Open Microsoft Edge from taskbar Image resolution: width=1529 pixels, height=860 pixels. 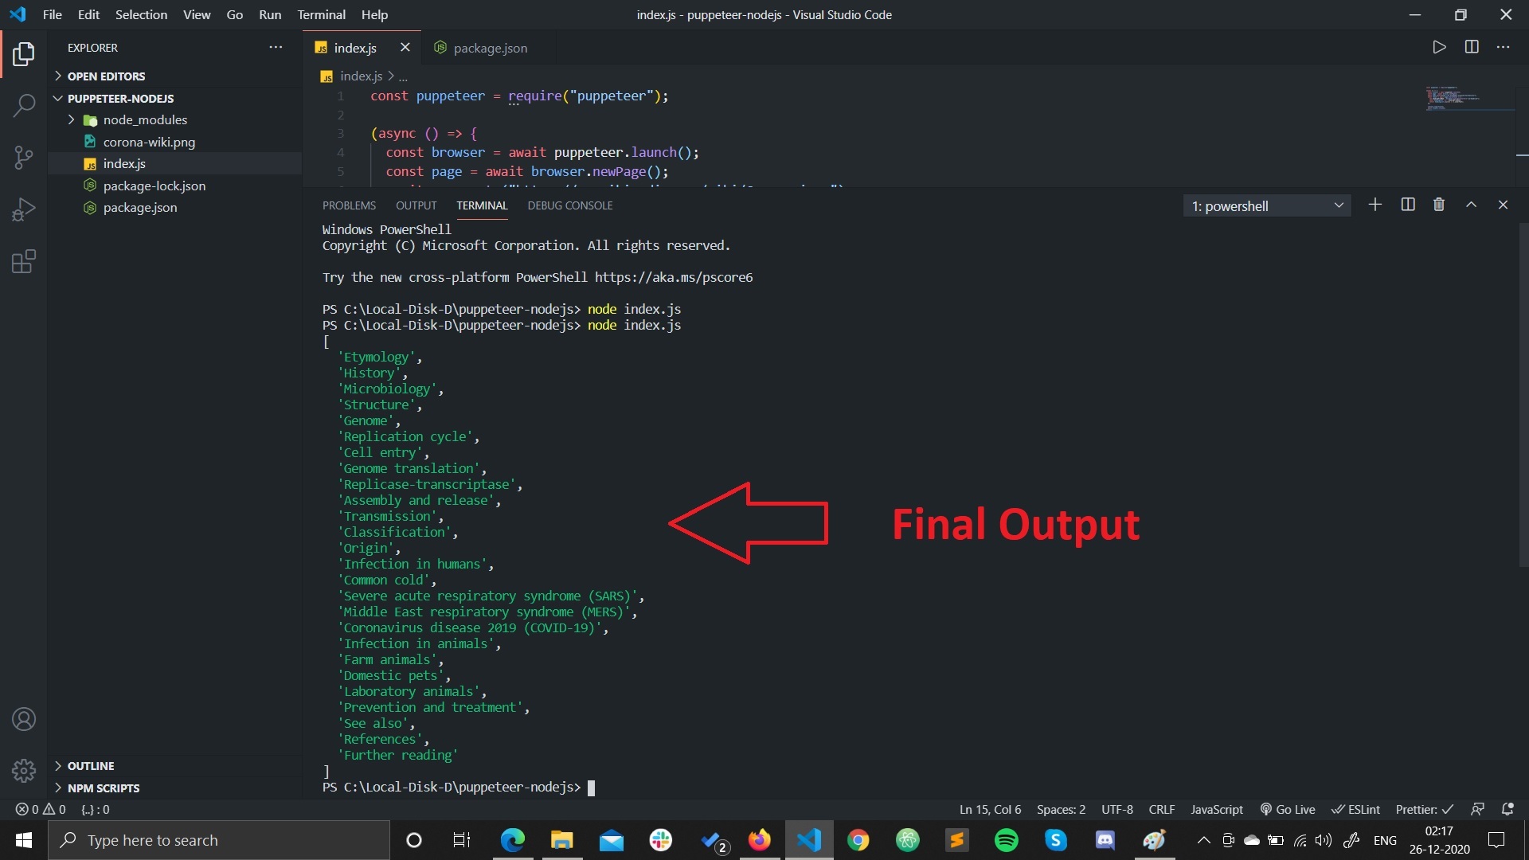pyautogui.click(x=512, y=840)
